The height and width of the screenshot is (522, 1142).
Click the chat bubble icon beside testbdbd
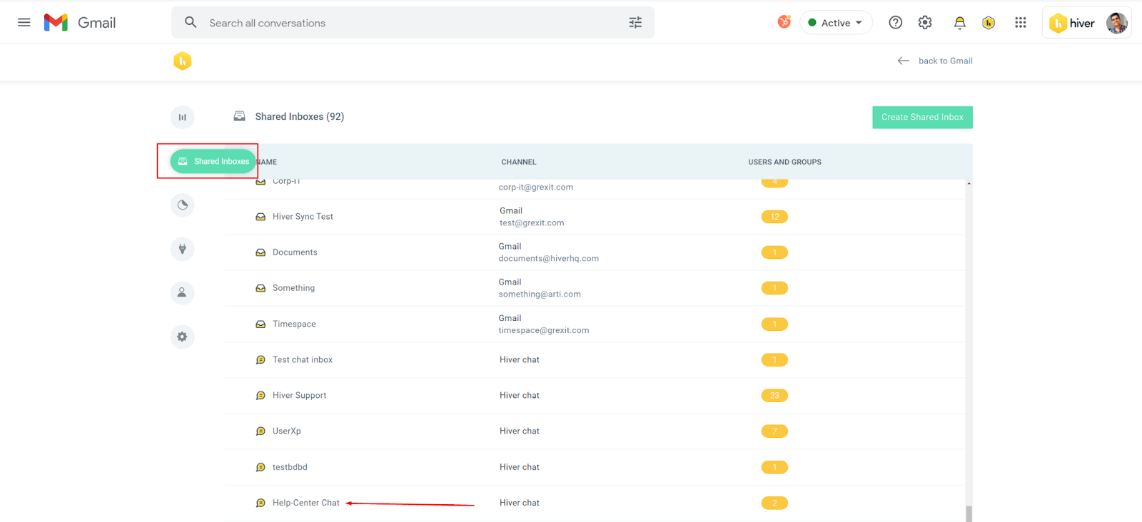[261, 467]
